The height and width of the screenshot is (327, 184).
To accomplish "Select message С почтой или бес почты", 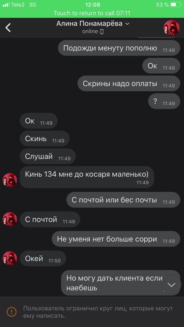I will [x=123, y=200].
